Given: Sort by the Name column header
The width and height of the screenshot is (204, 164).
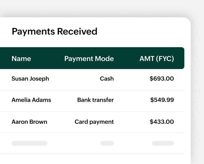Looking at the screenshot, I should (21, 59).
